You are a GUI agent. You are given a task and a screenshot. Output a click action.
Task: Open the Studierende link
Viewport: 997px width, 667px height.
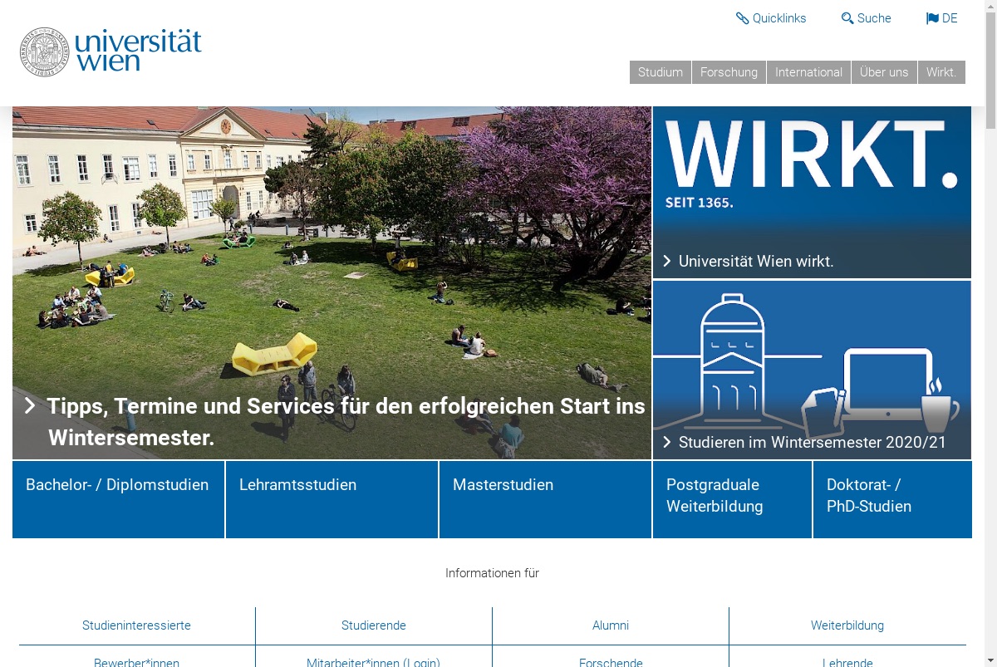click(x=374, y=625)
